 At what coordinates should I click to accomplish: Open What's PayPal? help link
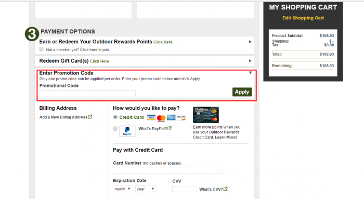point(152,129)
